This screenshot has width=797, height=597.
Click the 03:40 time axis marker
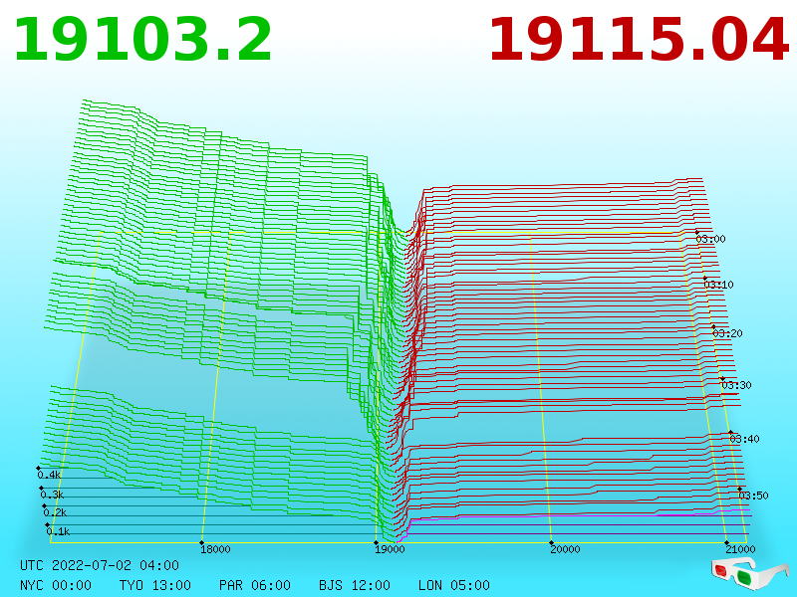[x=744, y=439]
